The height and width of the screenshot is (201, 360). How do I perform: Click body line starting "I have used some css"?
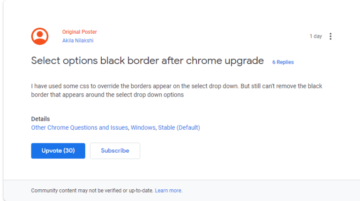pos(176,86)
